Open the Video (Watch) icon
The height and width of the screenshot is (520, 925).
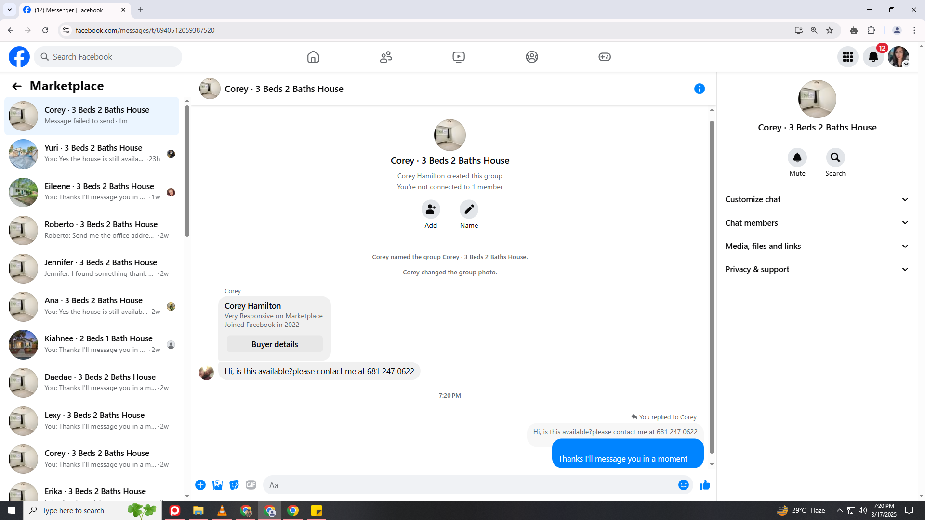[x=459, y=57]
